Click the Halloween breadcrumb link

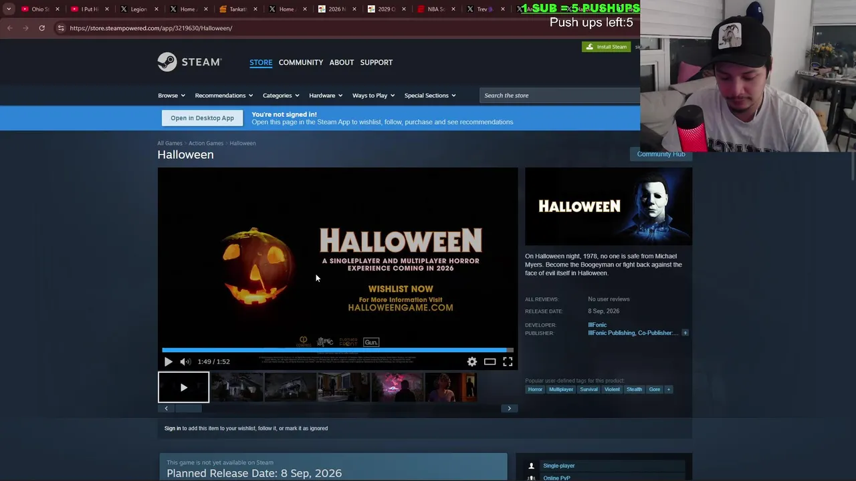coord(243,143)
